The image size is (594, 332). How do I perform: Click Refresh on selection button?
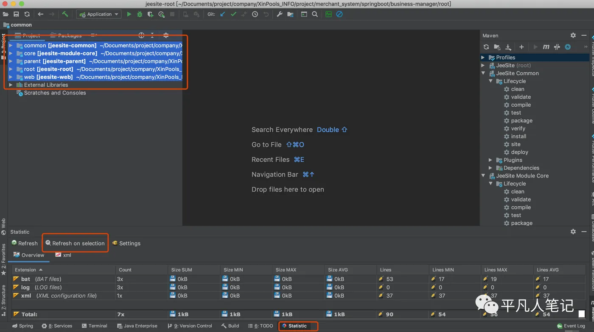tap(75, 243)
